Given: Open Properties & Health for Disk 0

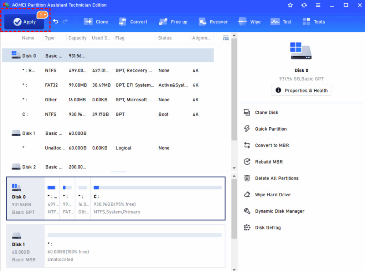Looking at the screenshot, I should click(x=301, y=90).
